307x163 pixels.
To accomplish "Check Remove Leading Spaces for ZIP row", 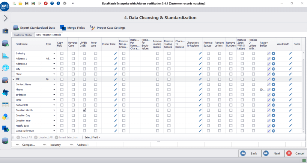I will [x=158, y=79].
